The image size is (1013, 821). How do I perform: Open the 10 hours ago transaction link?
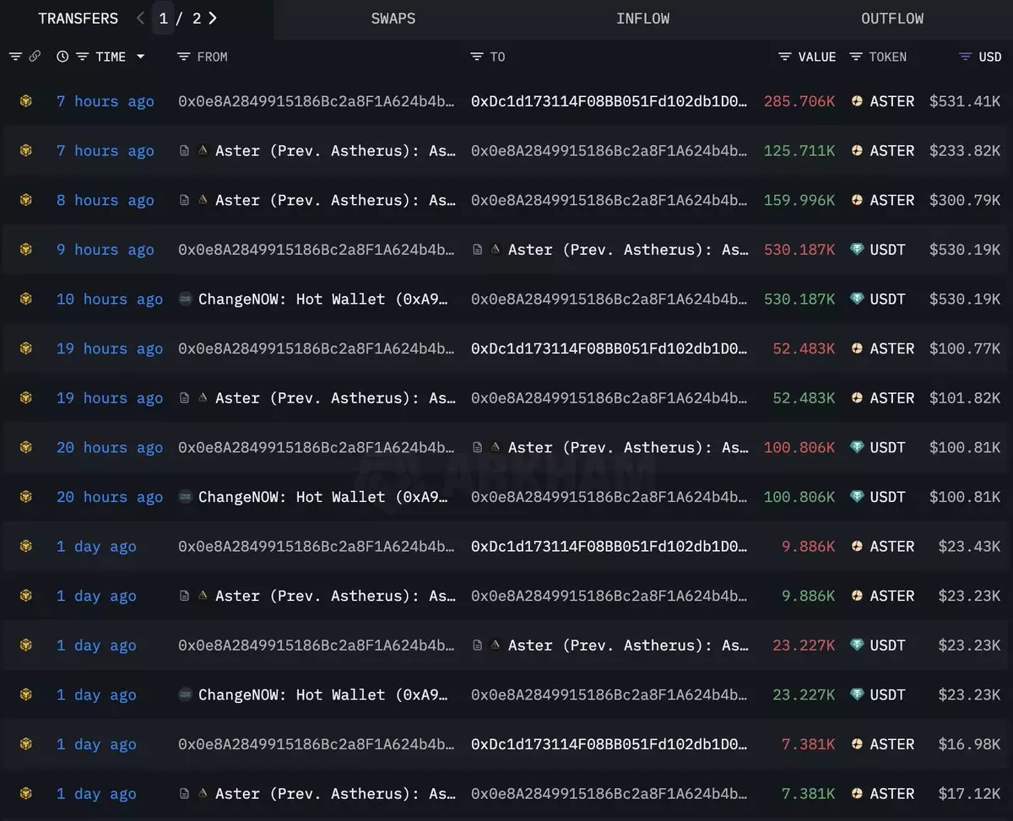[110, 300]
